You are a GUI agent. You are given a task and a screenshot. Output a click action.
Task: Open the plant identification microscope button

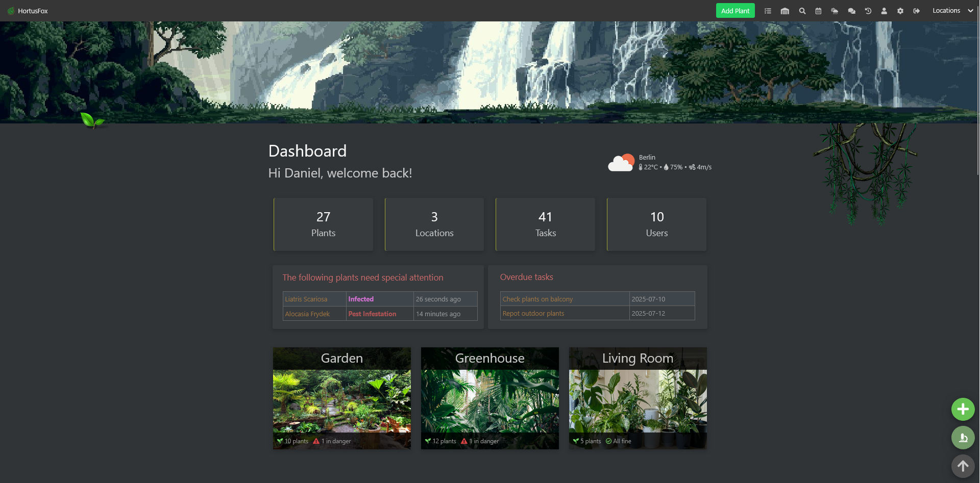963,438
